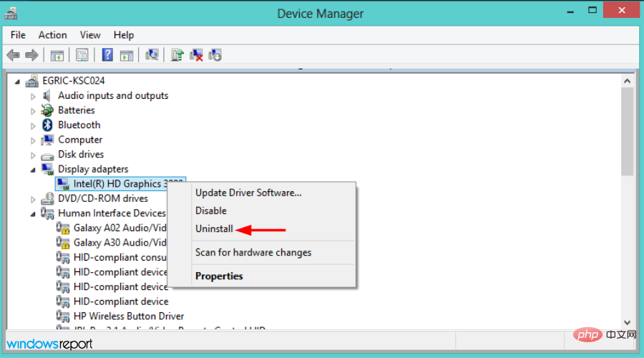Select the Galaxy A30 Audio/Video device row
Image resolution: width=644 pixels, height=358 pixels.
point(112,243)
